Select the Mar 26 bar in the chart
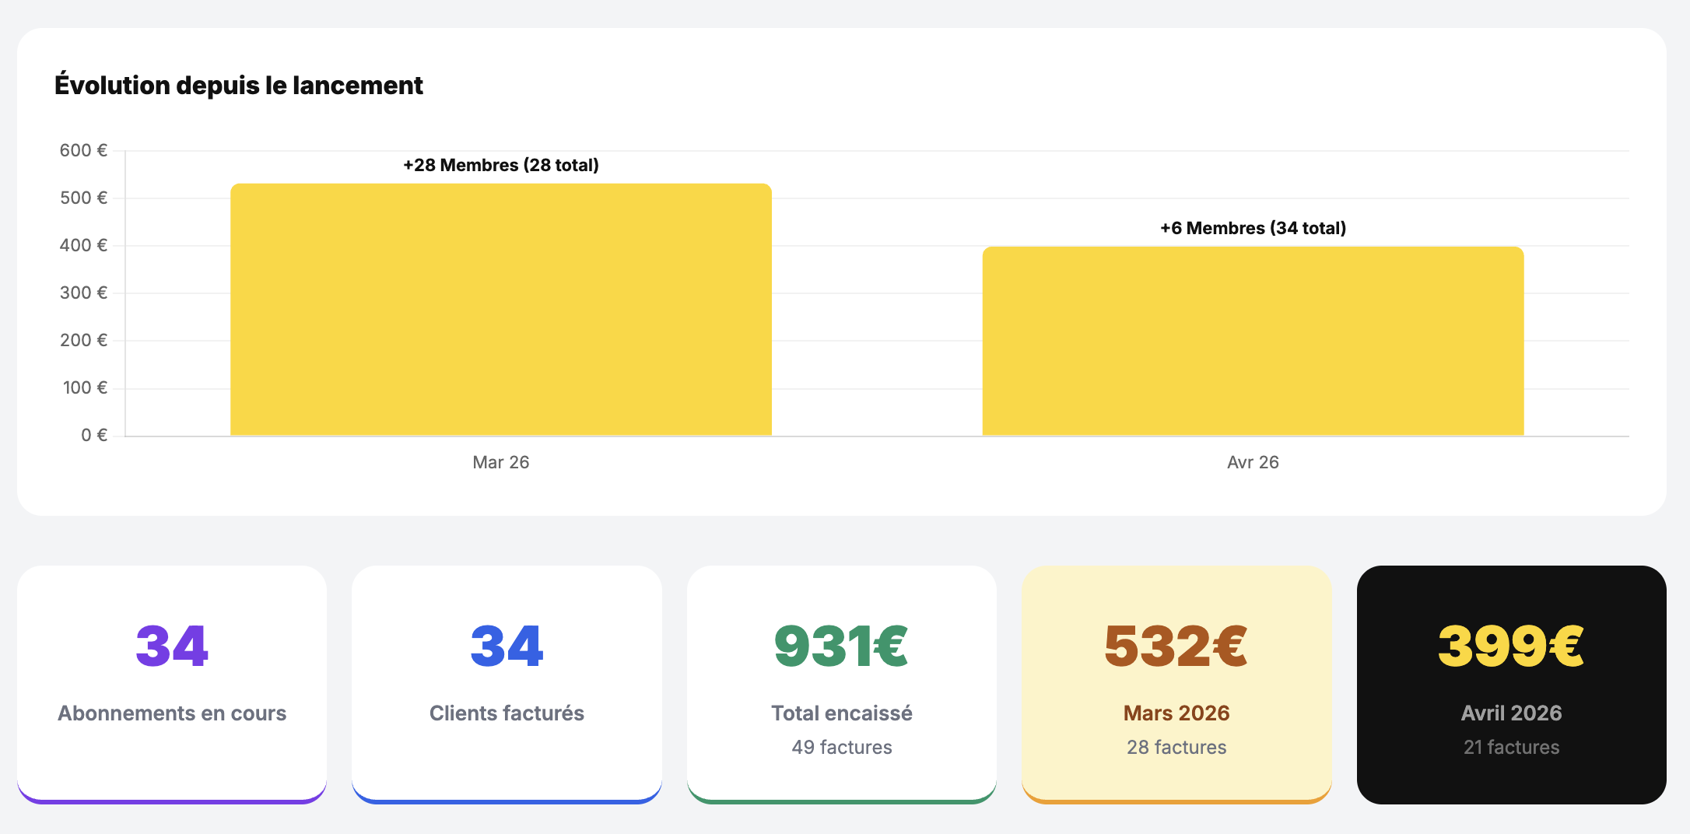 [x=500, y=311]
